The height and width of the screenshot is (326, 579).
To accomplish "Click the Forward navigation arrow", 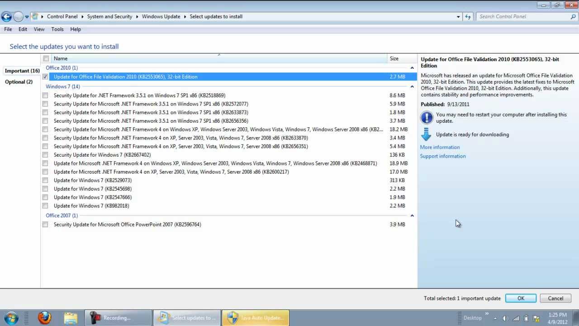I will [x=18, y=17].
